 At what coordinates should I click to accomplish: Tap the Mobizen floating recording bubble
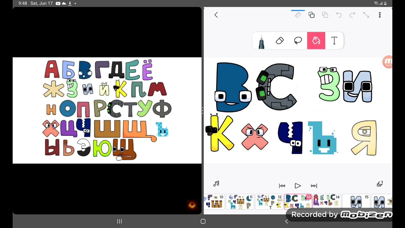[388, 62]
